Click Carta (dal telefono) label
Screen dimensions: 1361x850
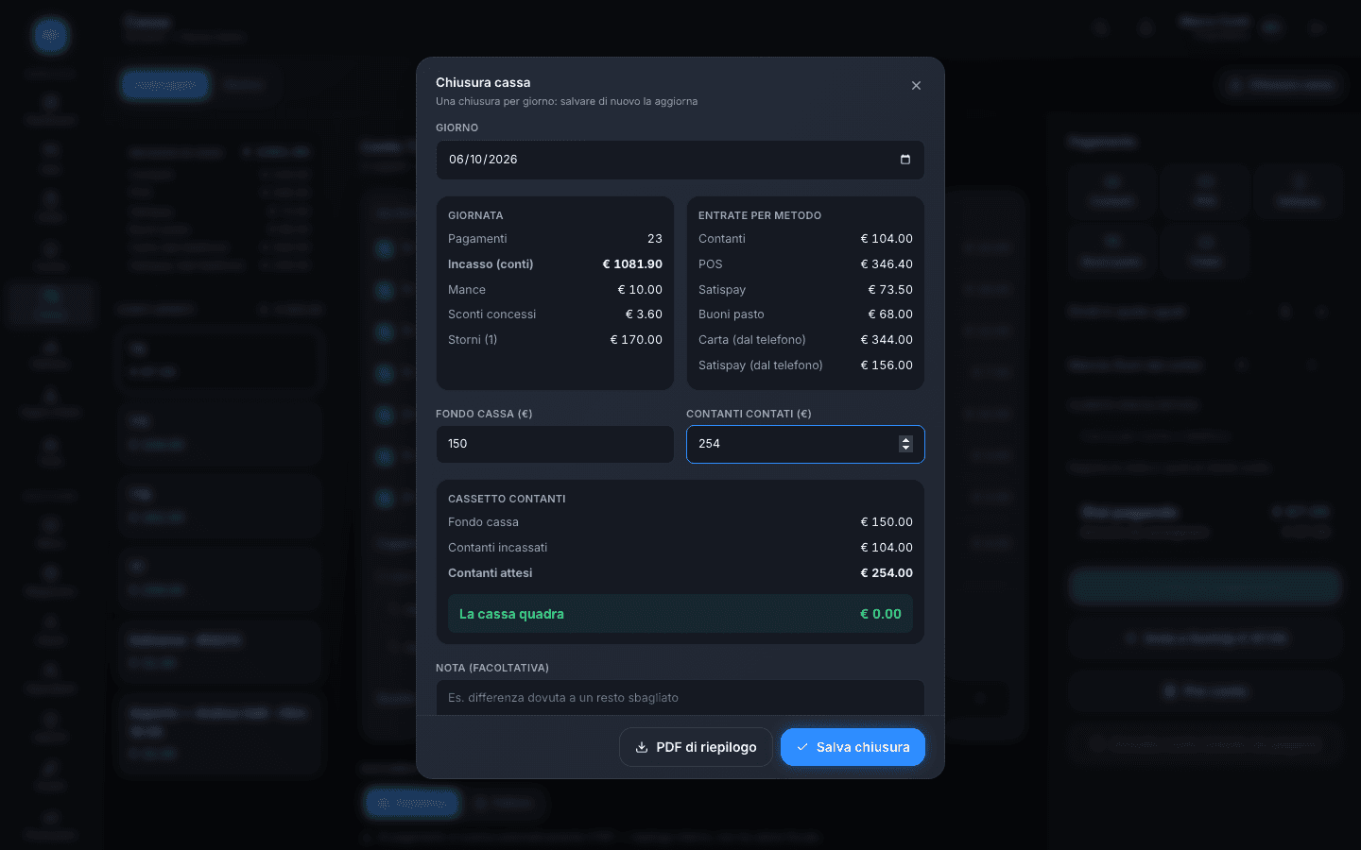(752, 340)
